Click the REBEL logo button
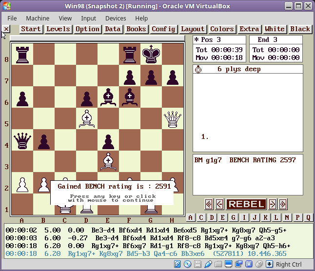315x271 pixels. point(246,204)
